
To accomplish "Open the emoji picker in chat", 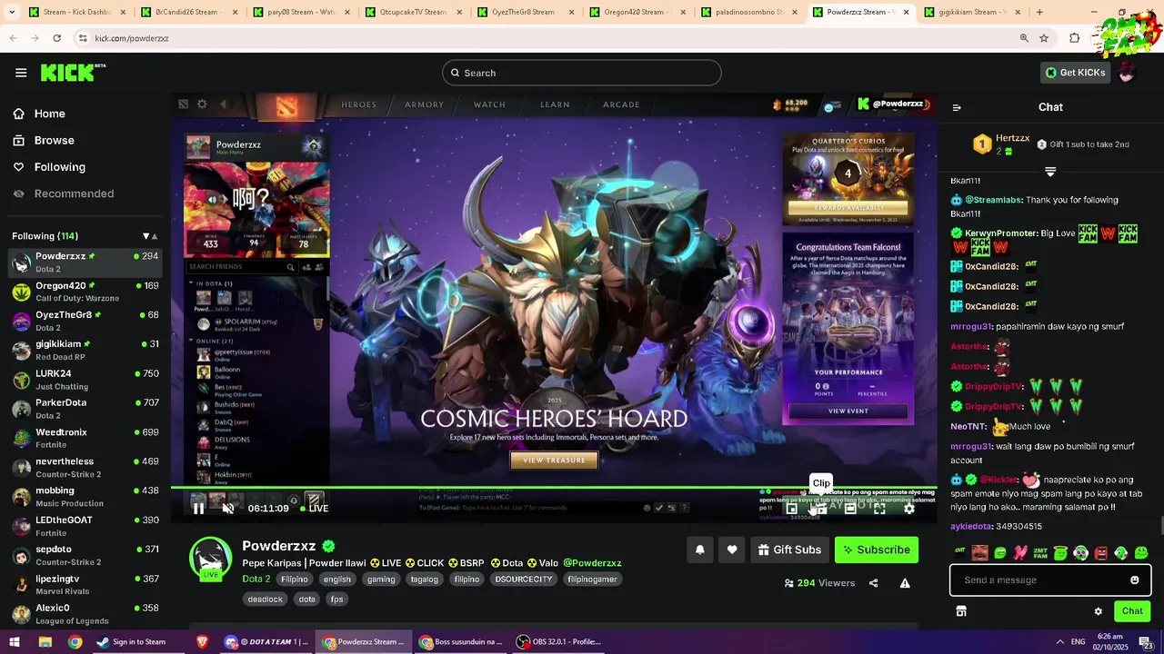I will click(1134, 580).
